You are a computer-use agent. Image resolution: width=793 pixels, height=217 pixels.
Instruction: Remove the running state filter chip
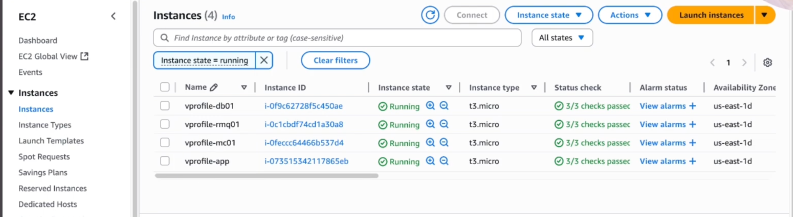(264, 60)
